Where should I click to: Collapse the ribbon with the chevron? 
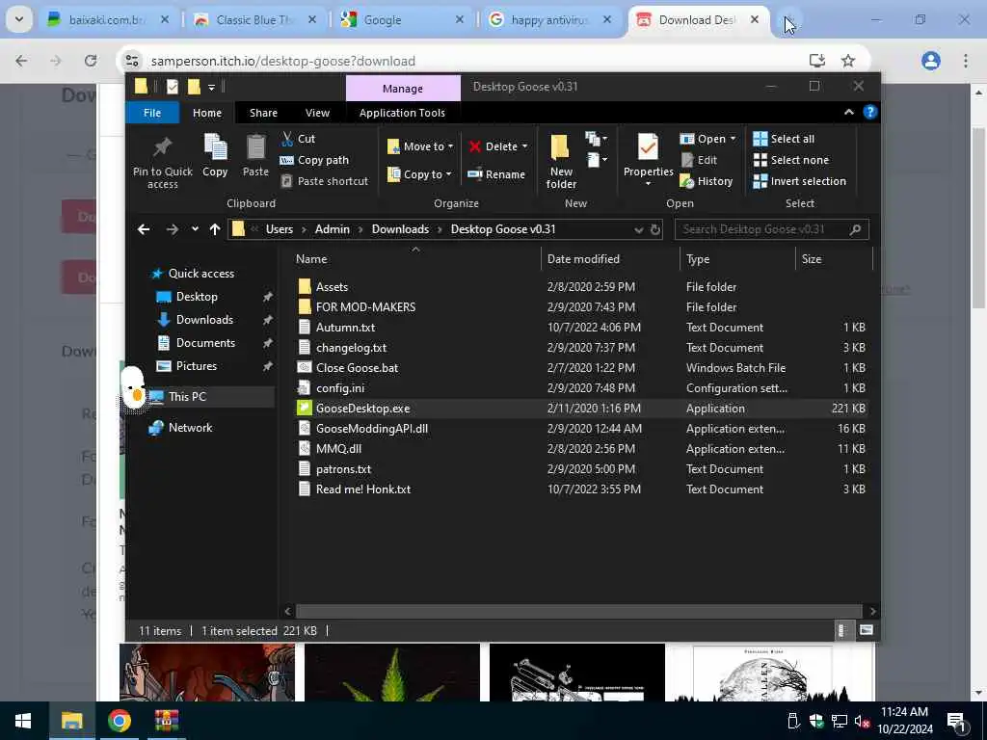(848, 112)
